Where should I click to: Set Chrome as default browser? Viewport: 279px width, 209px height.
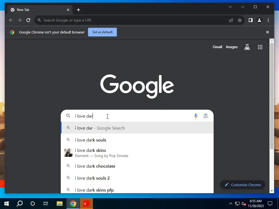click(x=102, y=32)
